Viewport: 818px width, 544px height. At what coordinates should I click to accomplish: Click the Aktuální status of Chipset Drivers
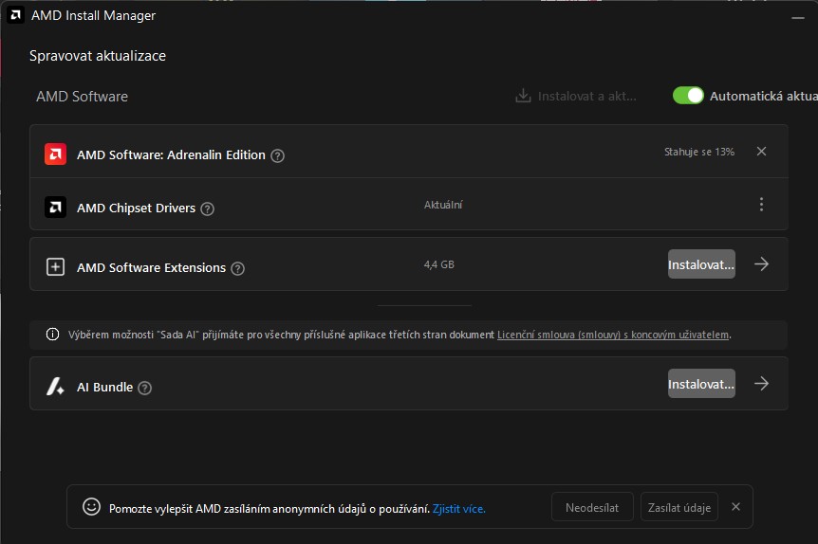tap(443, 205)
